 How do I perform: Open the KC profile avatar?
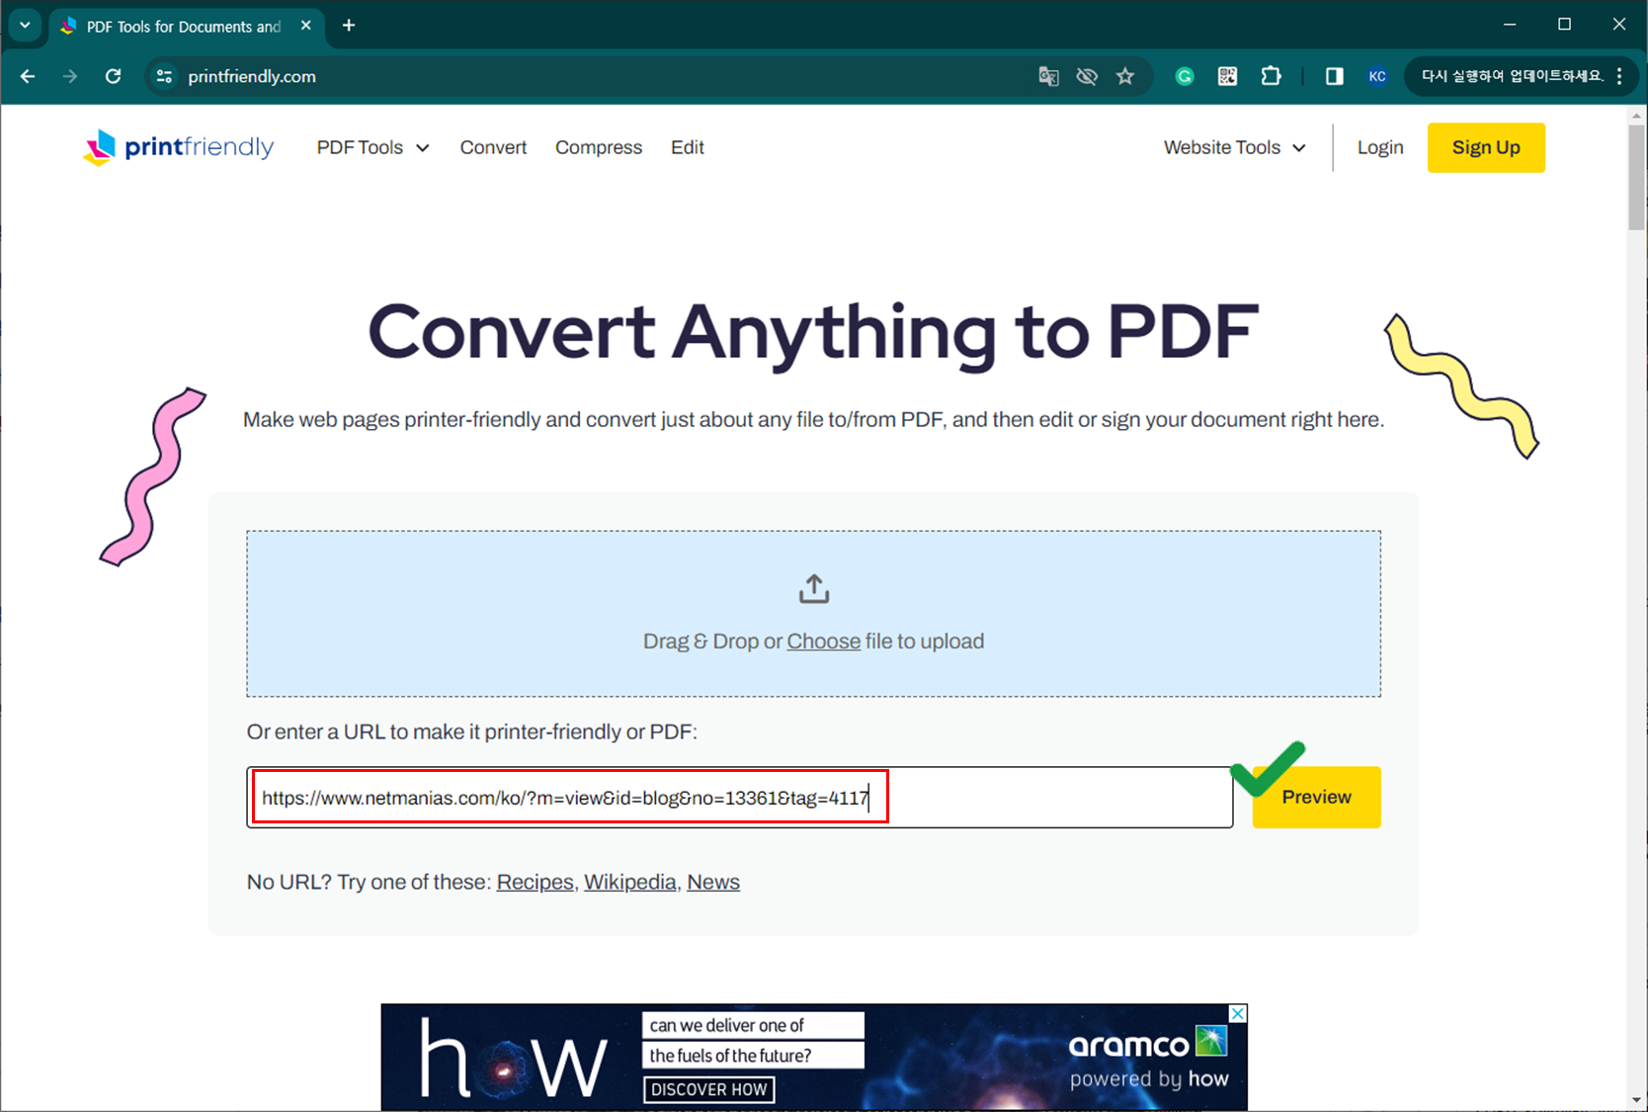pos(1377,76)
